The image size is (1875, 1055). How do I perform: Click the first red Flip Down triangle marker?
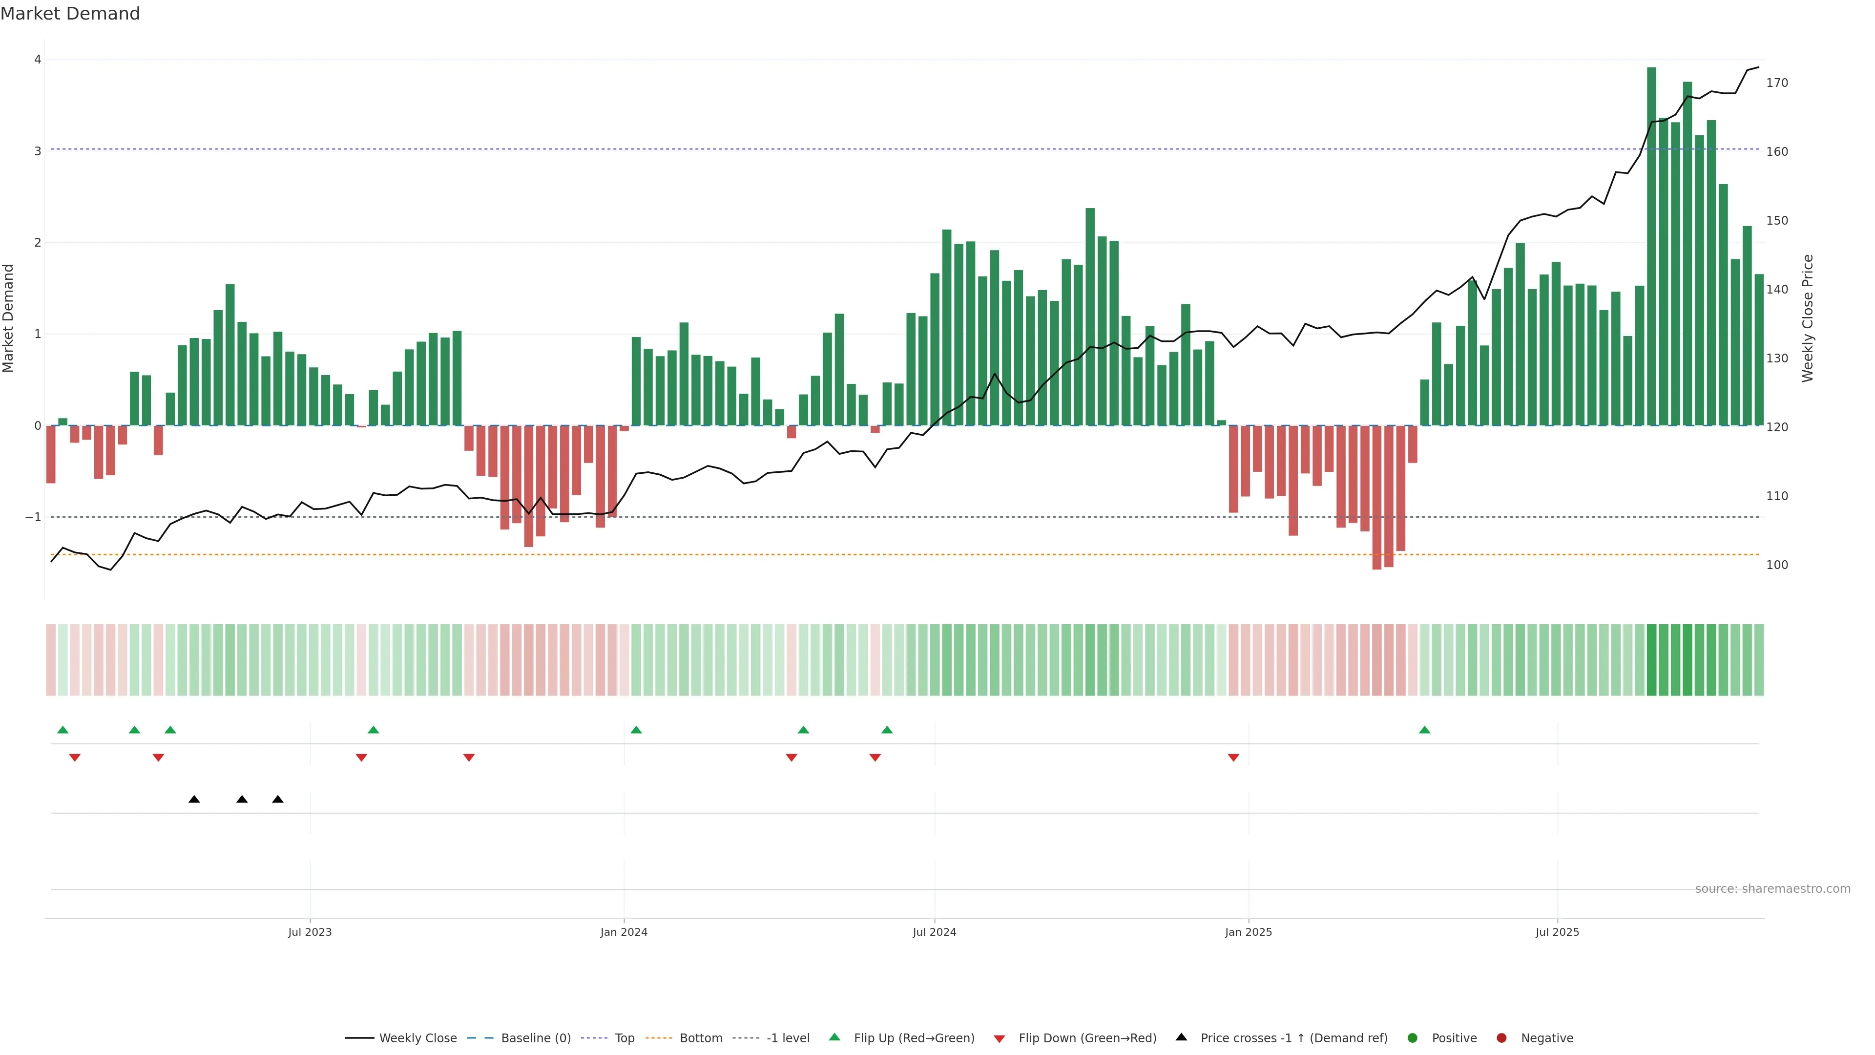pyautogui.click(x=74, y=758)
